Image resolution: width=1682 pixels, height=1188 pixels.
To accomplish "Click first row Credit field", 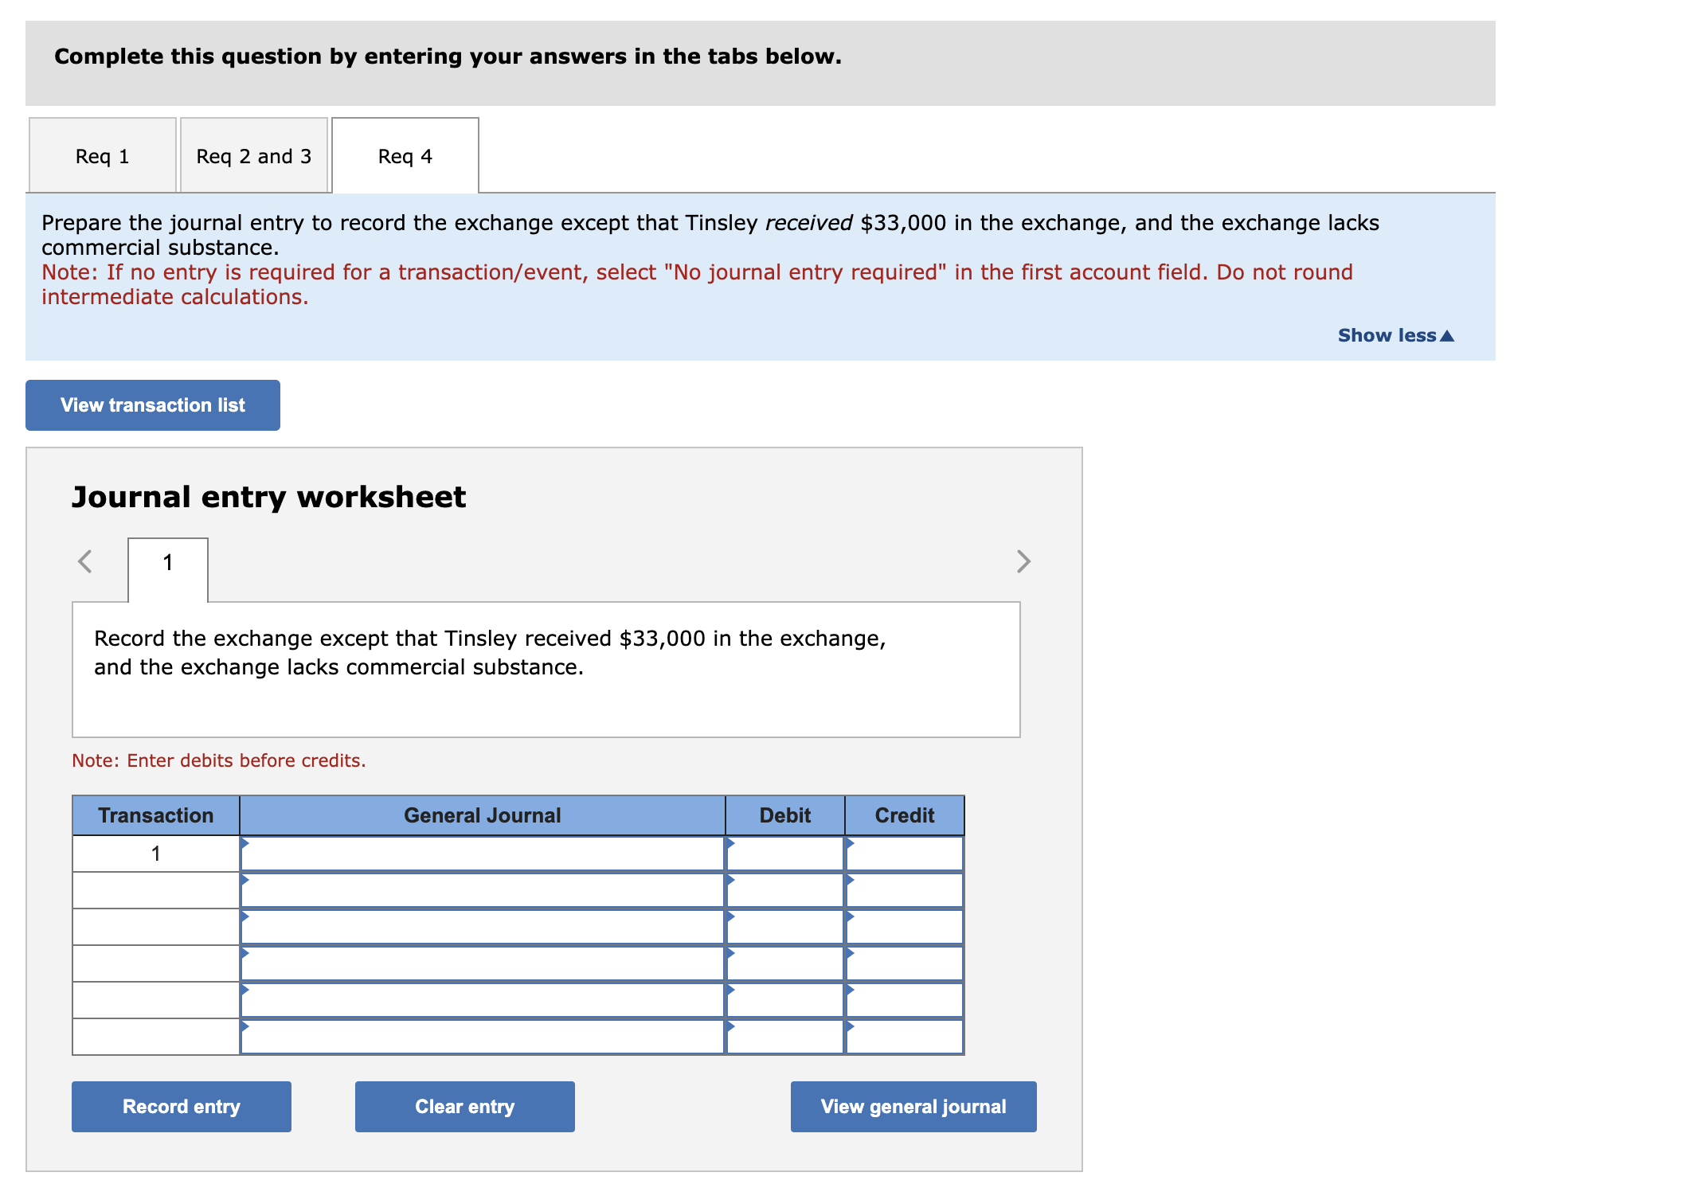I will click(x=904, y=854).
